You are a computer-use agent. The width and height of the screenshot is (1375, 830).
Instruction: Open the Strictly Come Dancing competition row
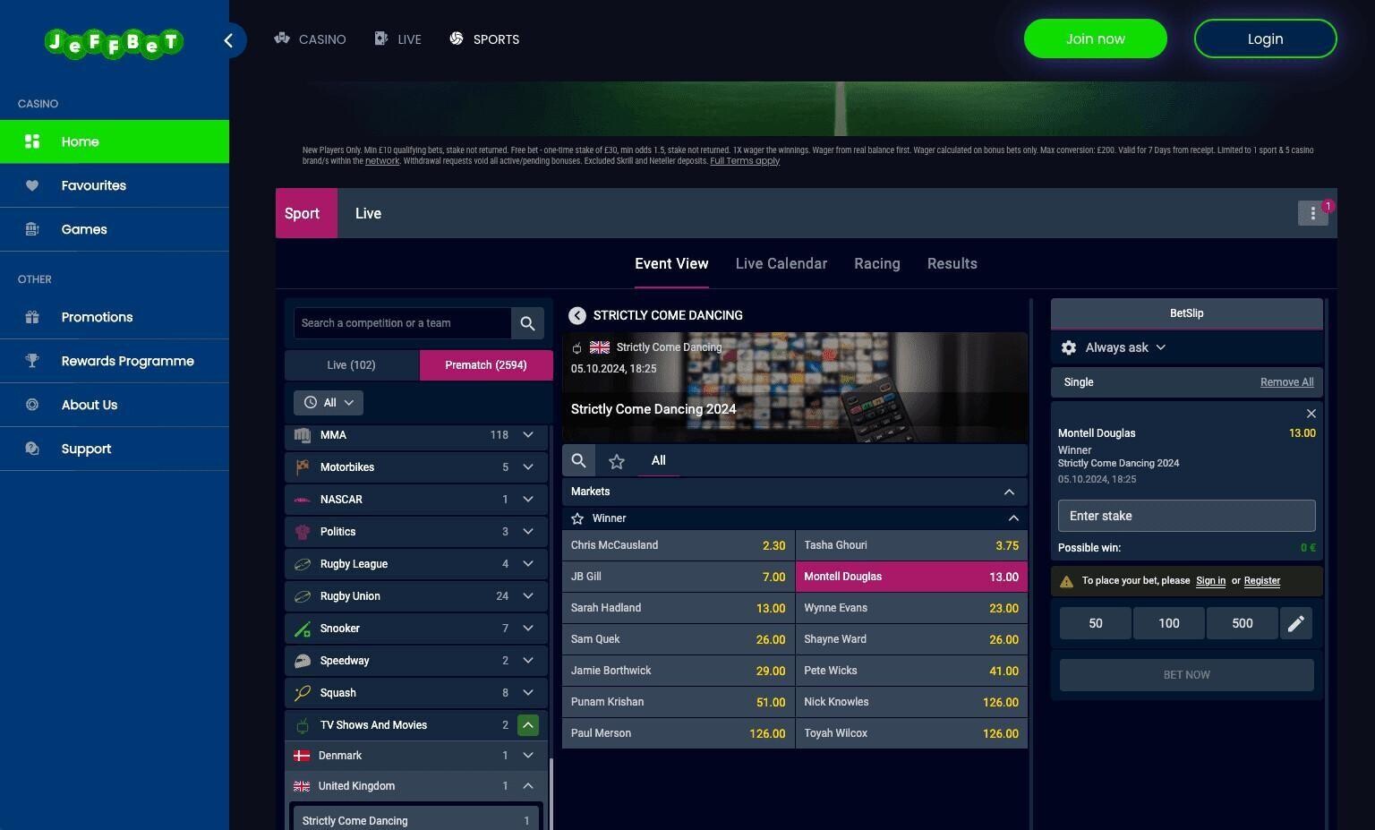tap(415, 819)
